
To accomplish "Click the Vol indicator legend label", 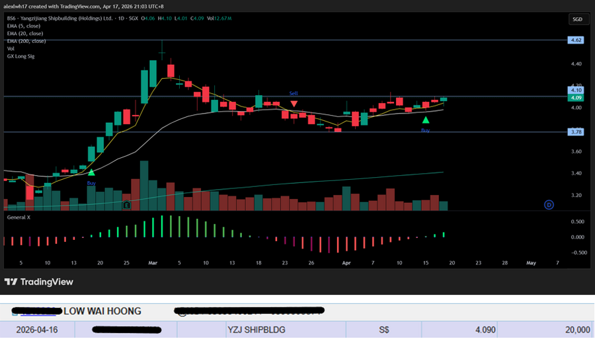I will coord(11,49).
